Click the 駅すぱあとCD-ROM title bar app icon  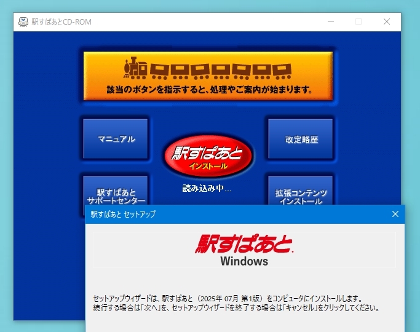[23, 22]
